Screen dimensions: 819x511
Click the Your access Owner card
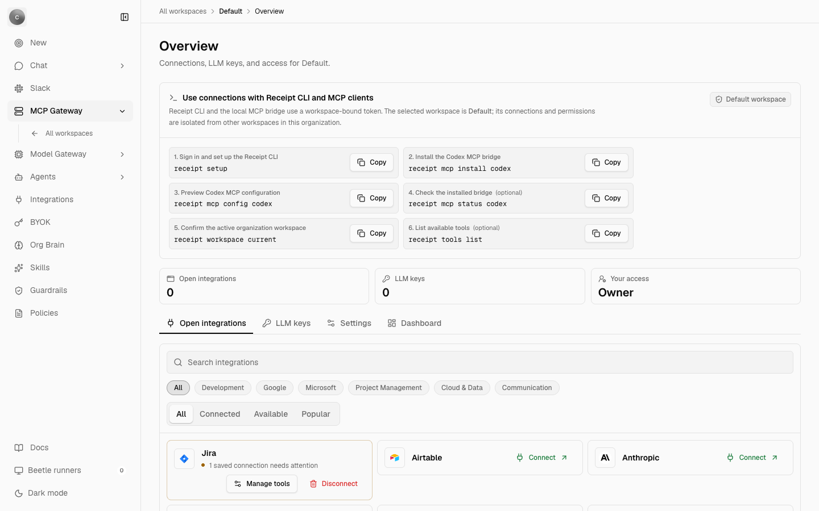696,286
